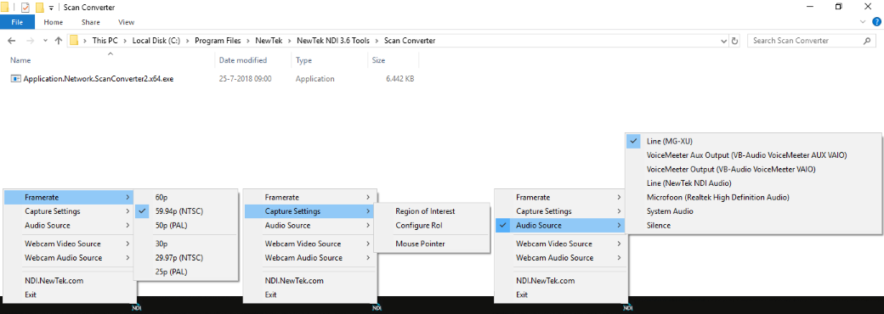The height and width of the screenshot is (314, 884).
Task: Switch to the Share ribbon tab
Action: pyautogui.click(x=90, y=22)
